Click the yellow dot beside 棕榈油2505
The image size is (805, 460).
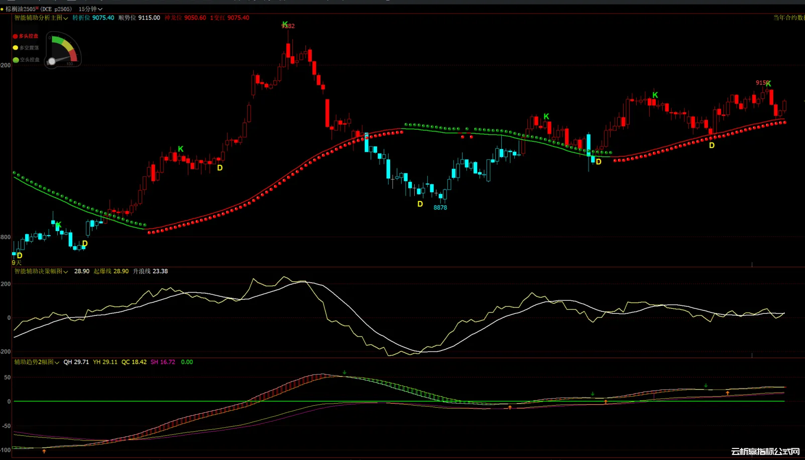pos(2,9)
